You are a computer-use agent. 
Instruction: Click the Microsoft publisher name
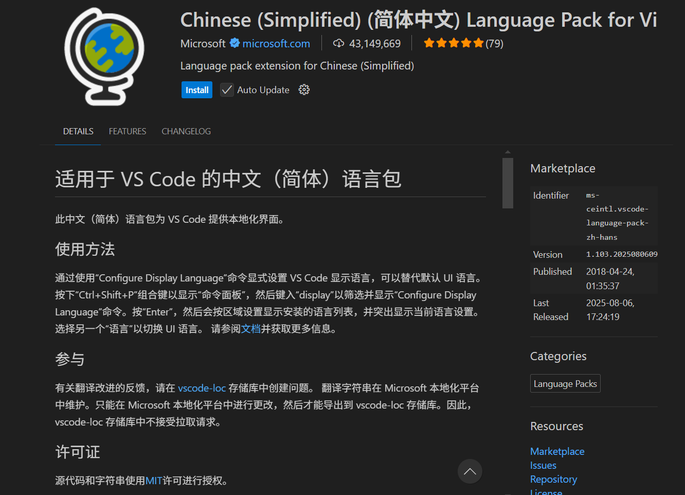[x=203, y=44]
